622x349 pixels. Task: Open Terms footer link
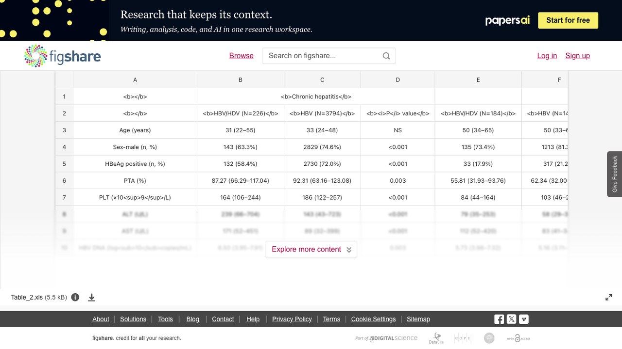331,319
